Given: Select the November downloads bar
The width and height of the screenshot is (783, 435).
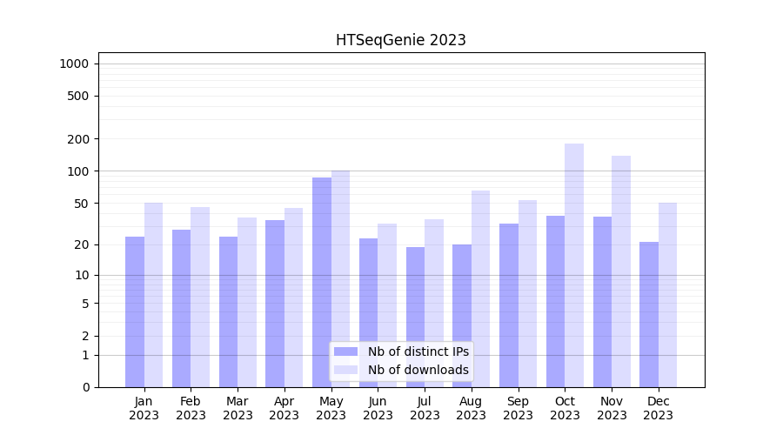Looking at the screenshot, I should point(621,271).
